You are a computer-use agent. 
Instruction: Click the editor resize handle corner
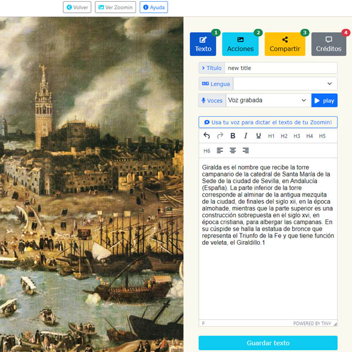[335, 324]
